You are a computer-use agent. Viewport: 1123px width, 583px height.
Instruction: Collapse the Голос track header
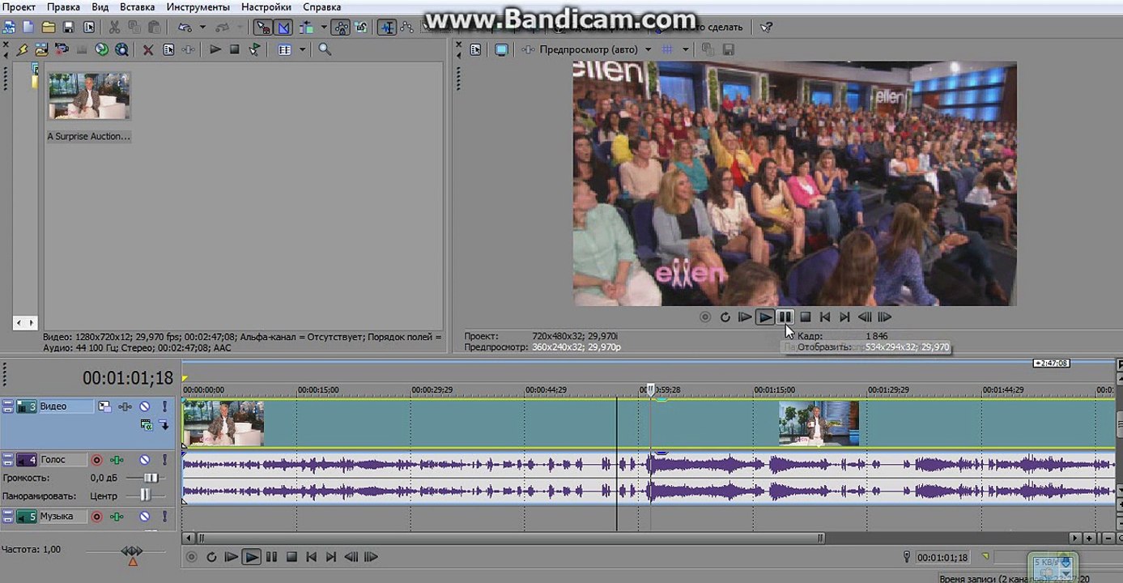point(8,460)
